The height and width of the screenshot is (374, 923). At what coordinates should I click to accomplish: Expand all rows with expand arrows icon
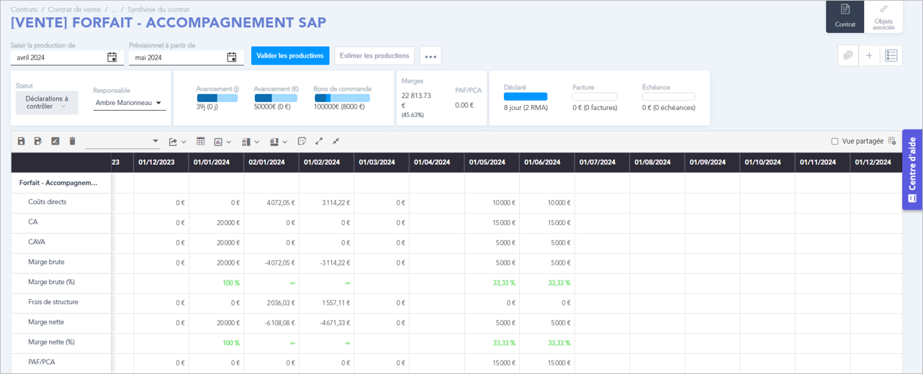[319, 142]
